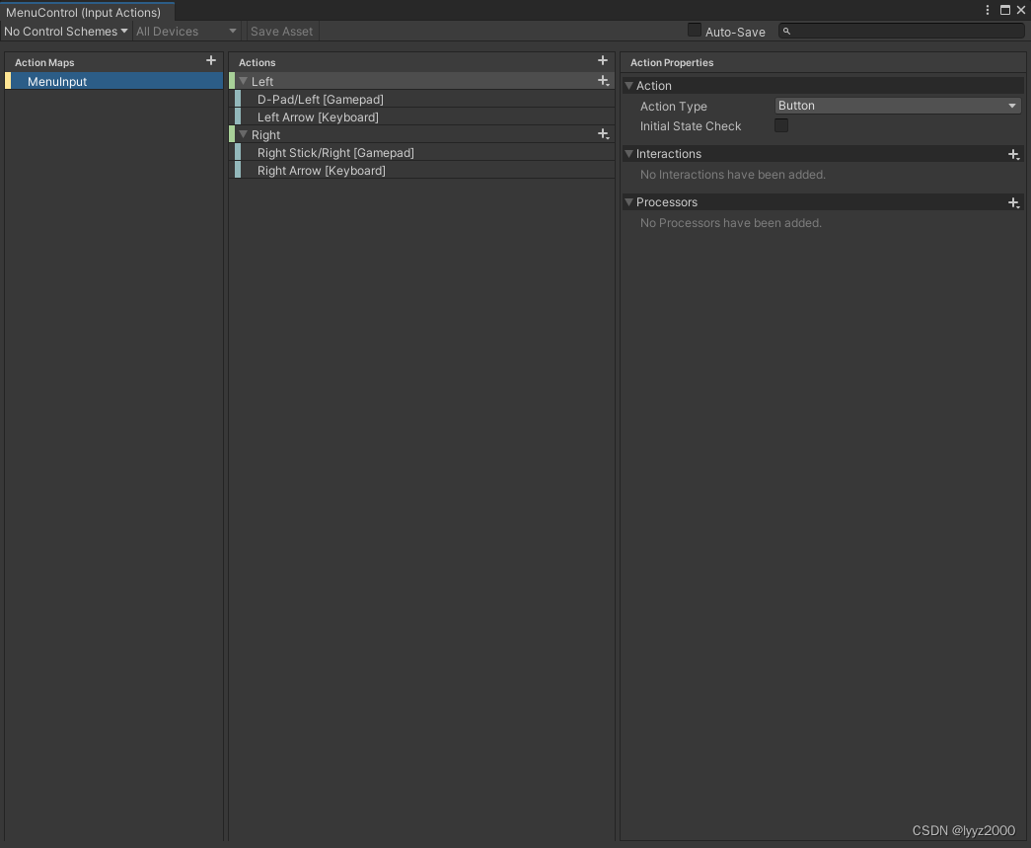The image size is (1031, 848).
Task: Add a new Action Map via plus icon
Action: [210, 61]
